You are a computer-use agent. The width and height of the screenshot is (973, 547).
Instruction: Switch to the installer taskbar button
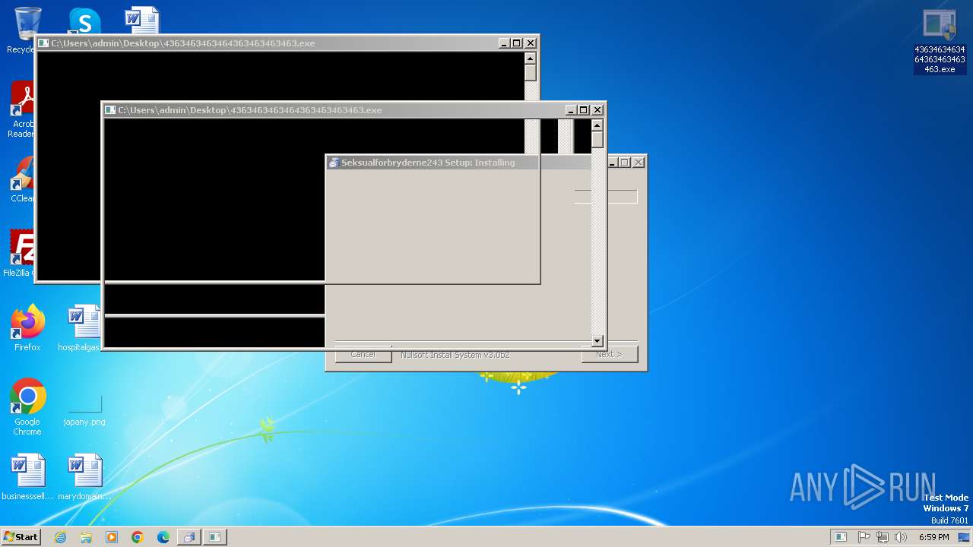(x=189, y=537)
